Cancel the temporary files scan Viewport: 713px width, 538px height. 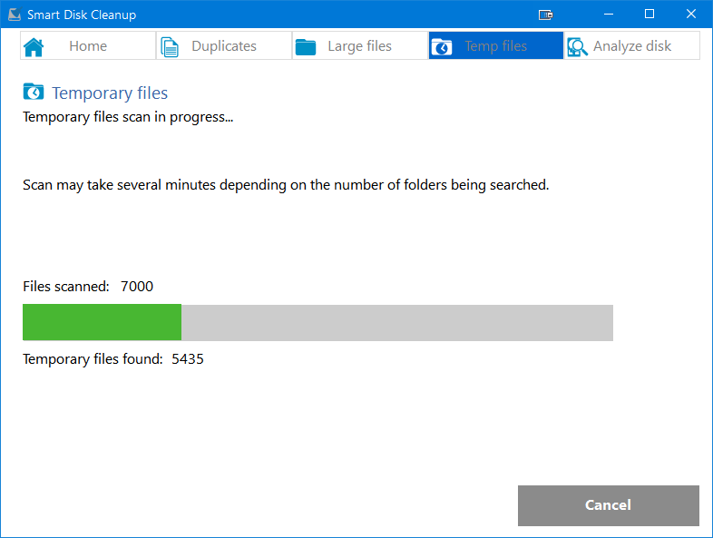[609, 505]
